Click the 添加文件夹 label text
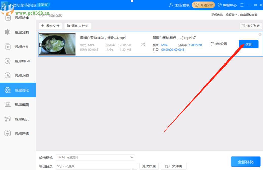Image resolution: width=263 pixels, height=170 pixels. (80, 26)
